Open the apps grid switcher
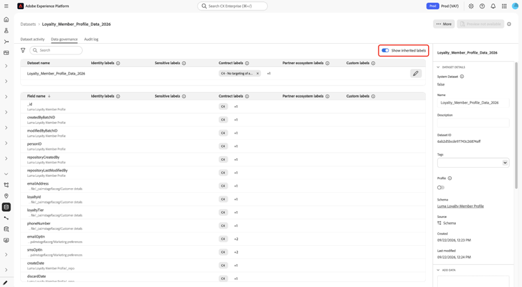Image resolution: width=522 pixels, height=287 pixels. (504, 6)
